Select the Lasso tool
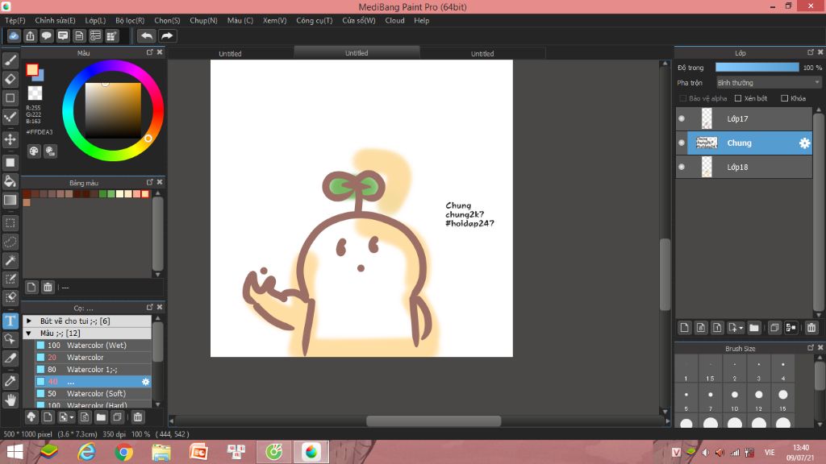This screenshot has width=826, height=464. [x=10, y=242]
